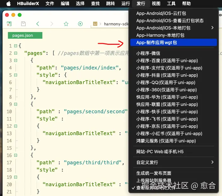Screen dimensions: 222x196
Task: Choose 小程序-微信
Action: click(174, 53)
